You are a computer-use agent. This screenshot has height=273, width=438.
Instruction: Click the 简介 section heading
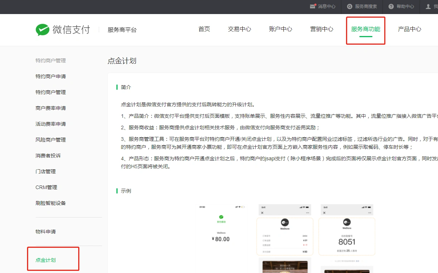(x=126, y=87)
